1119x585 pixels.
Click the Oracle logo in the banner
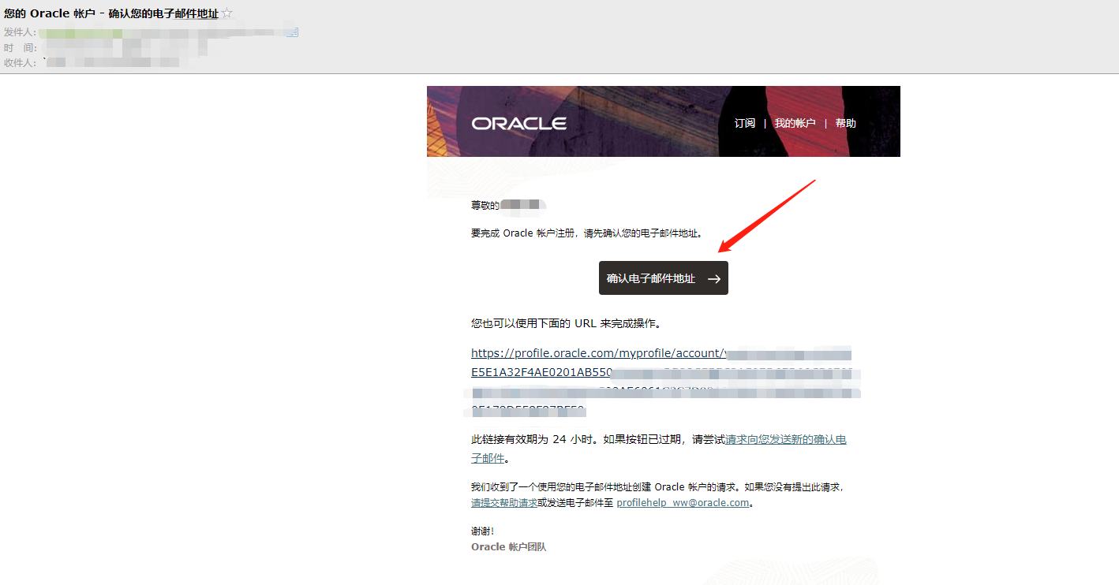coord(519,124)
